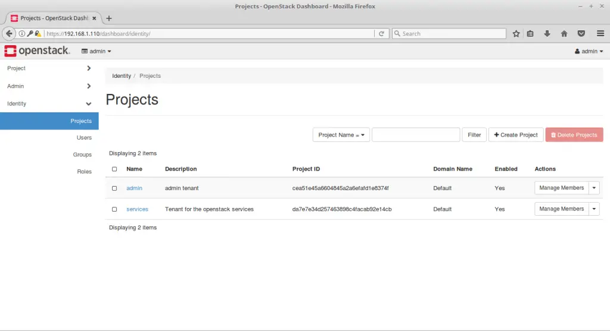Click the insecure lock warning icon

point(38,34)
